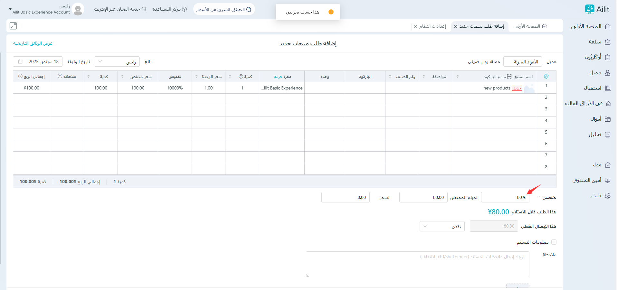Open the customer sidebar person icon
Screen dimensions: 617x290
click(x=608, y=73)
